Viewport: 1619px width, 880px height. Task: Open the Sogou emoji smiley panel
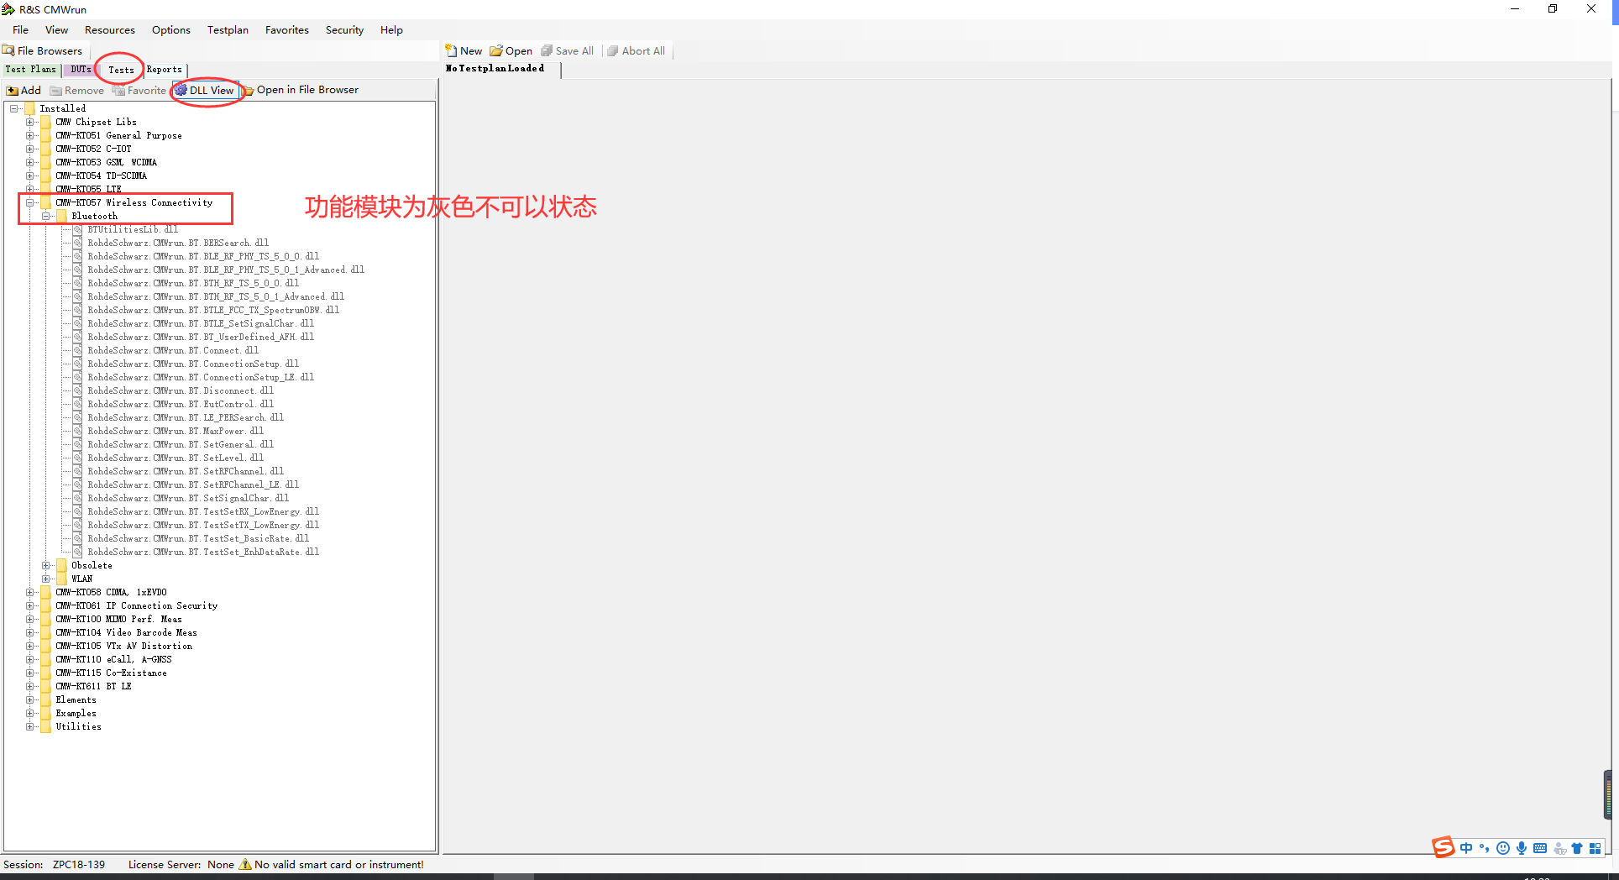pyautogui.click(x=1503, y=848)
